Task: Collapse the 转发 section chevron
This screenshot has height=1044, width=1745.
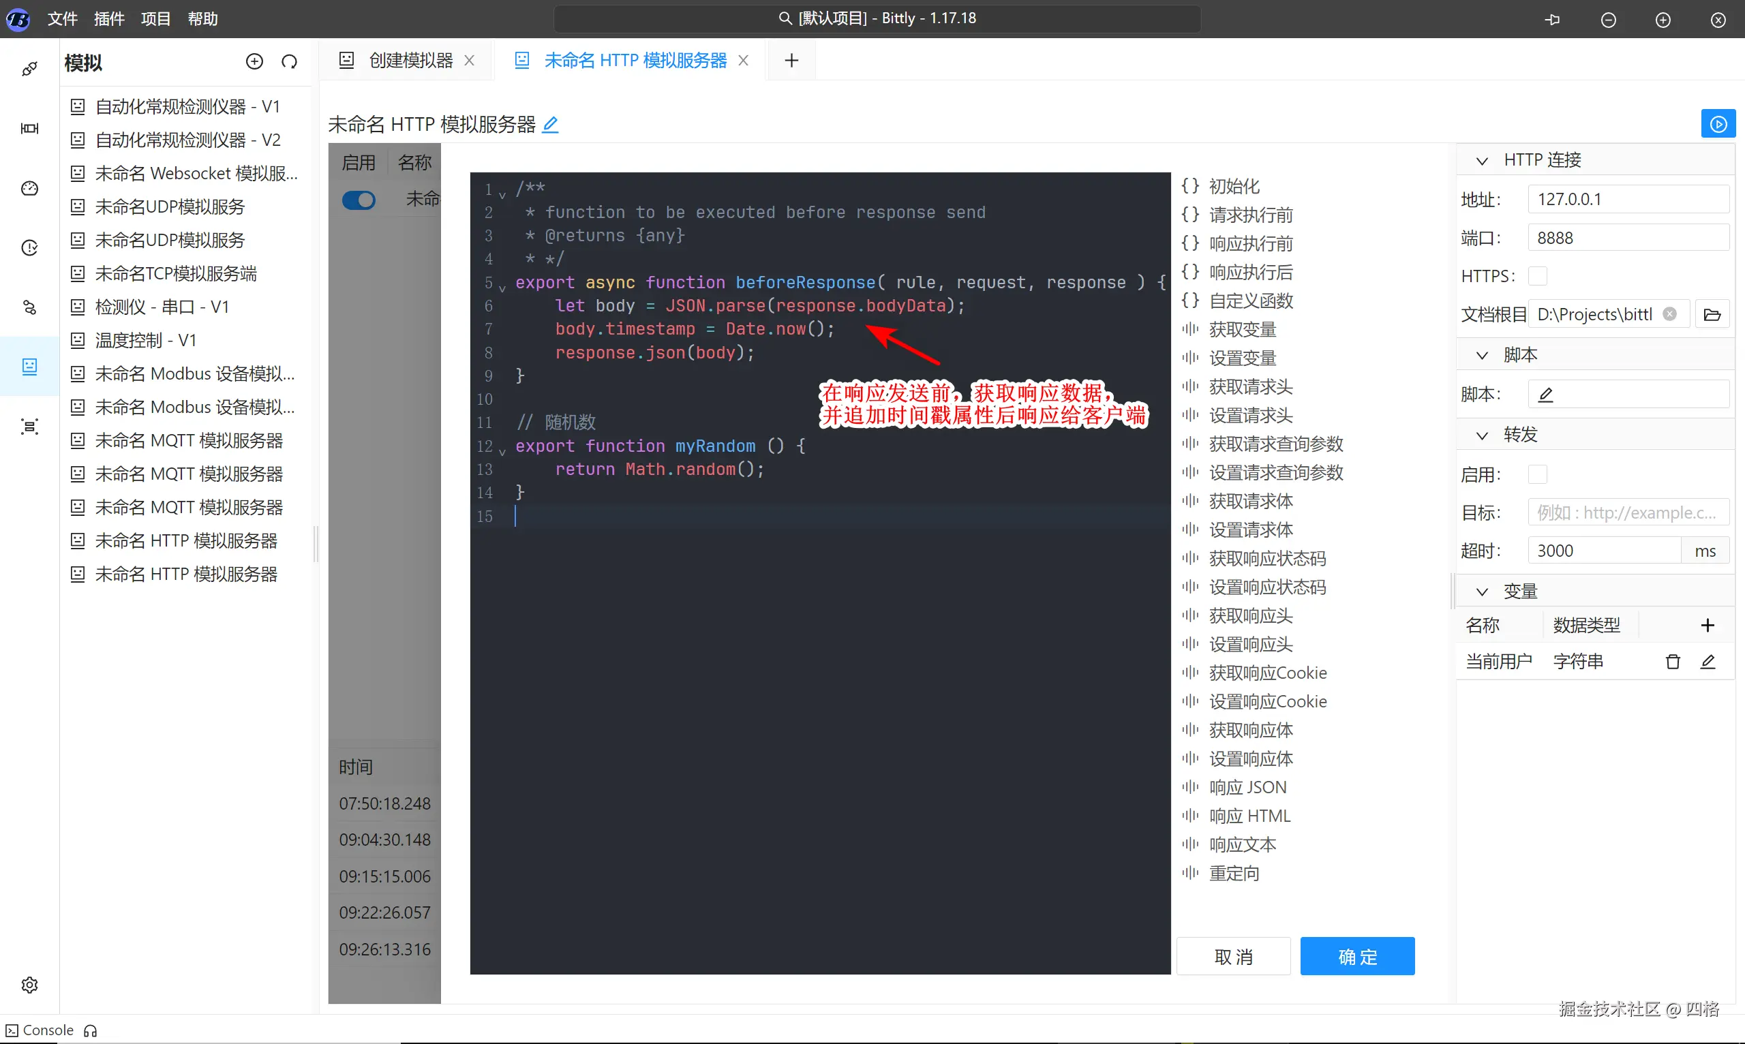Action: (x=1482, y=435)
